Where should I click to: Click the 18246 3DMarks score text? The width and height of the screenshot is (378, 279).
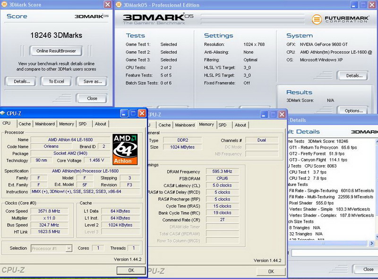tap(56, 35)
